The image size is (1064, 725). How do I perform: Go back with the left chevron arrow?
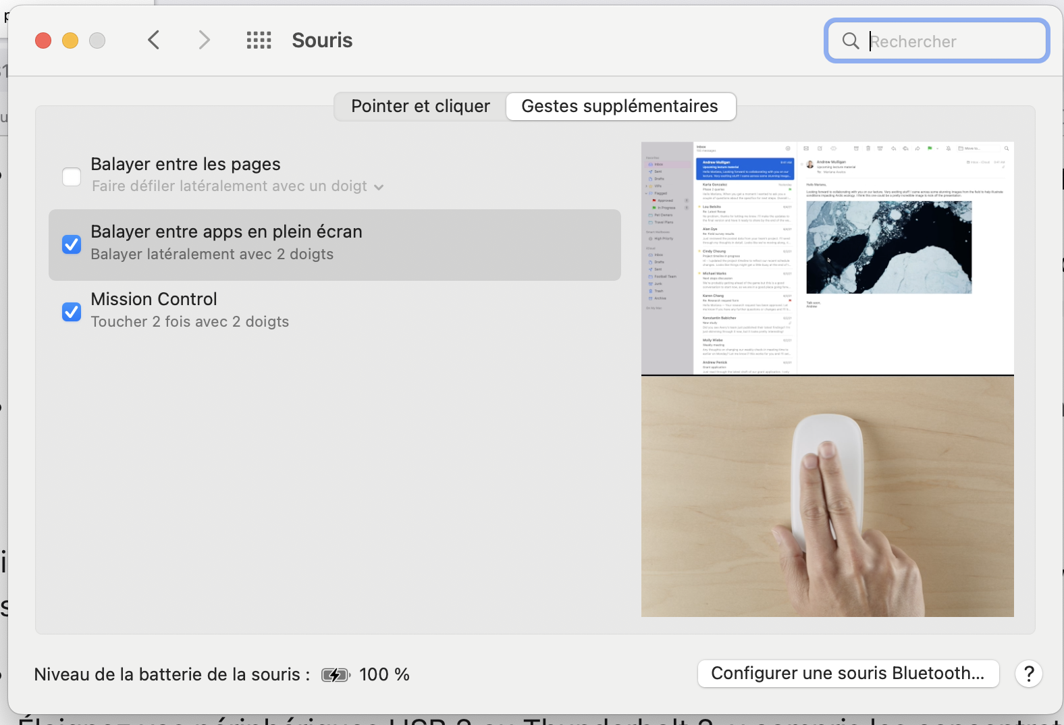pos(154,41)
